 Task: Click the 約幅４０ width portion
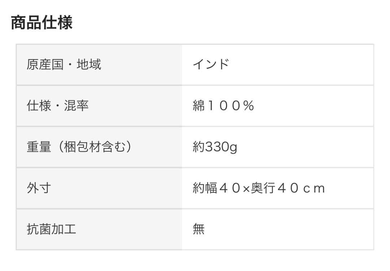217,188
